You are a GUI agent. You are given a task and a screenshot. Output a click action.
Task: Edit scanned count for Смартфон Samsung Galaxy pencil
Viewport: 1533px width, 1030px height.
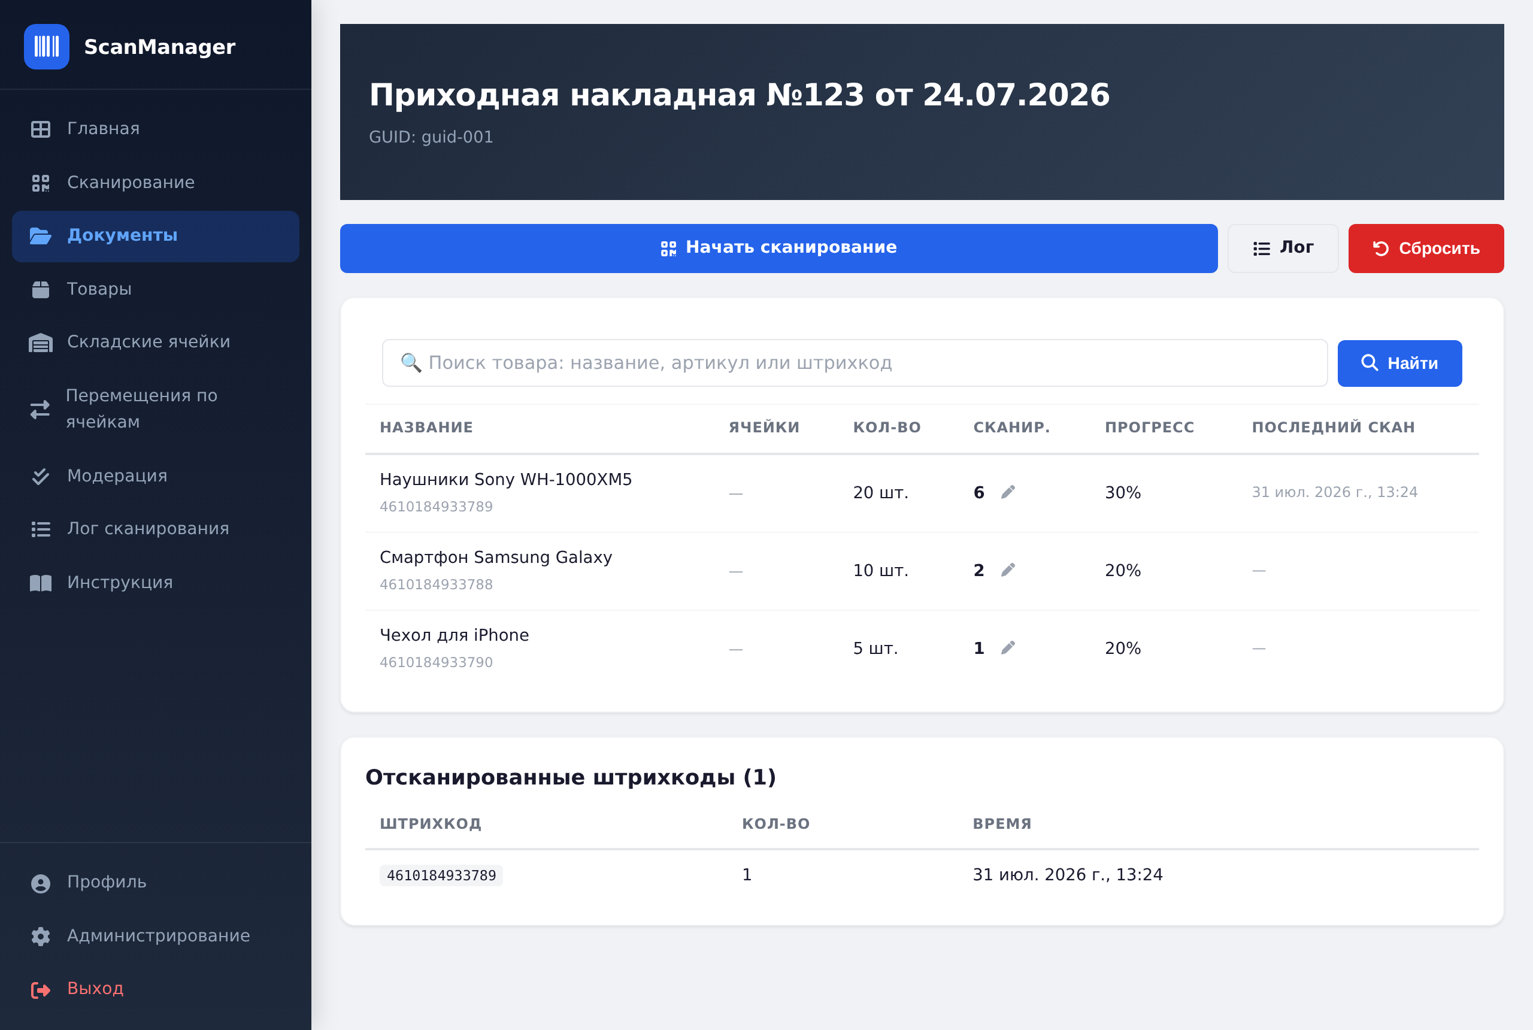(x=1008, y=569)
